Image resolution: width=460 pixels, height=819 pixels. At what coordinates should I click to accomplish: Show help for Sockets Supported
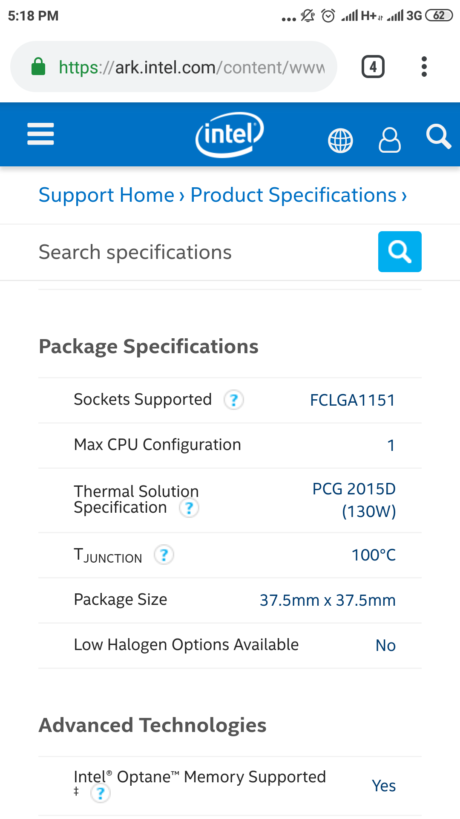click(234, 400)
